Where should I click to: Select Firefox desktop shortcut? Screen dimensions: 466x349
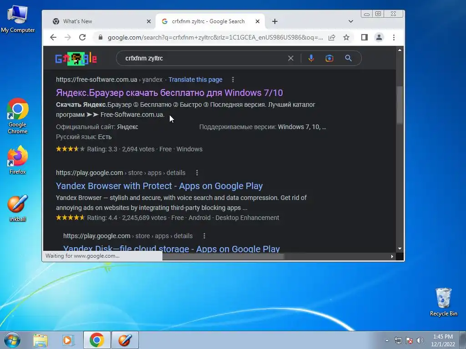(18, 160)
